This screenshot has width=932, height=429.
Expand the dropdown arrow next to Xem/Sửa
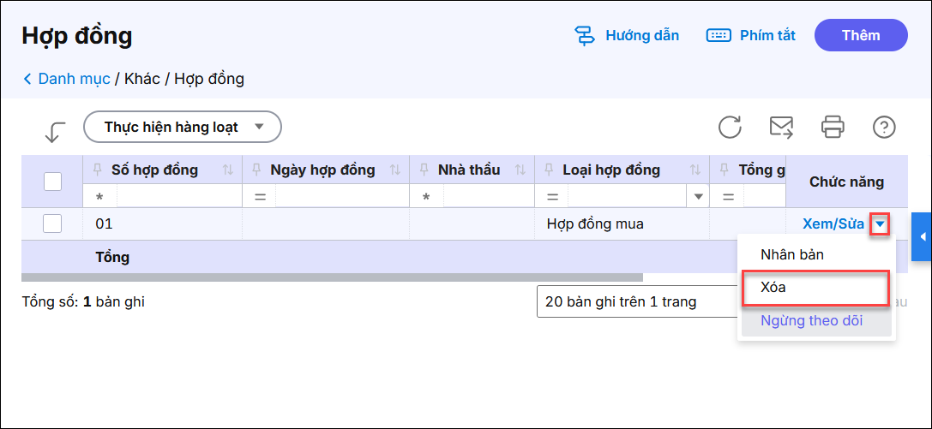[x=879, y=224]
